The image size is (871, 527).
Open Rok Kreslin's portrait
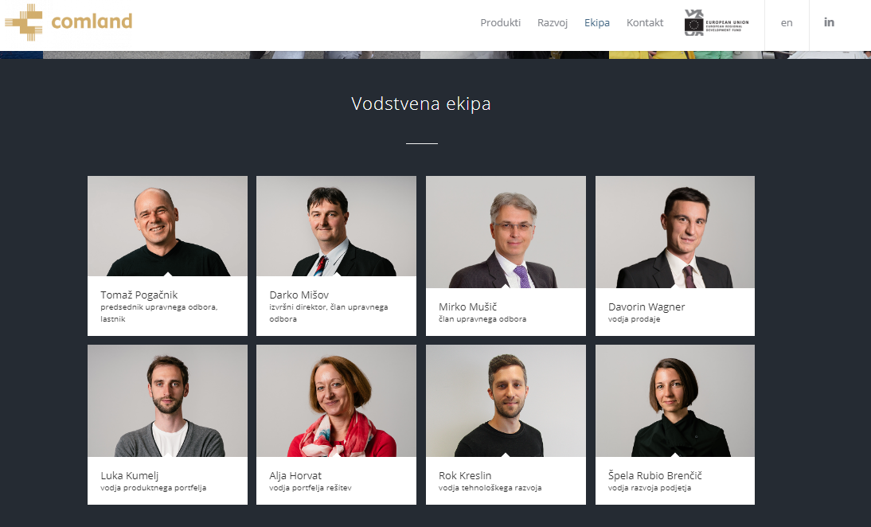coord(506,401)
